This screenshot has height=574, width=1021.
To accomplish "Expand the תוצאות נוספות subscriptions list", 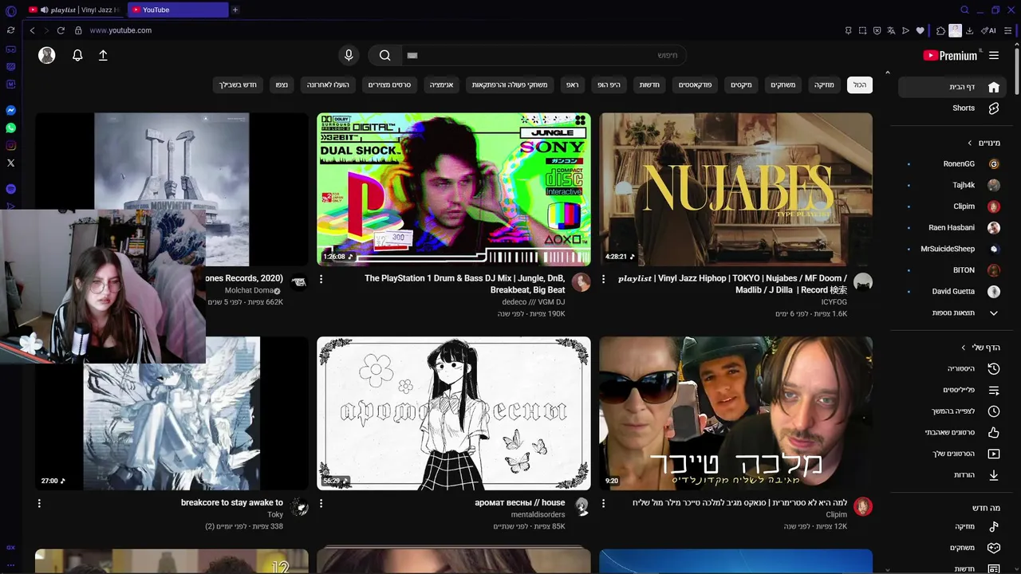I will click(x=953, y=313).
